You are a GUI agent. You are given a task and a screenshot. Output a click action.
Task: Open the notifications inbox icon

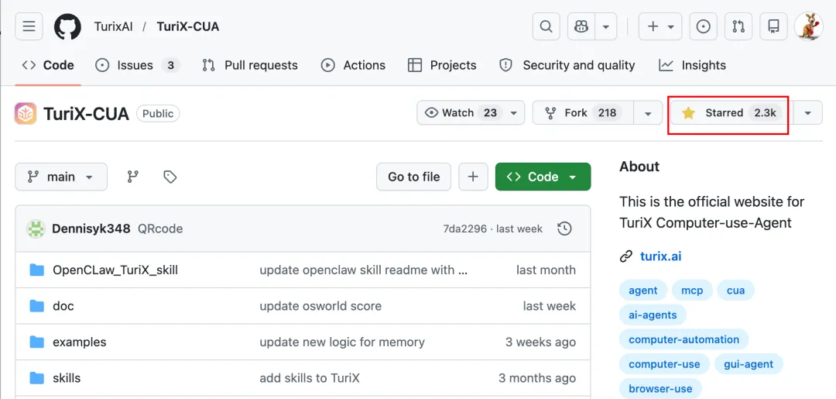click(x=773, y=26)
